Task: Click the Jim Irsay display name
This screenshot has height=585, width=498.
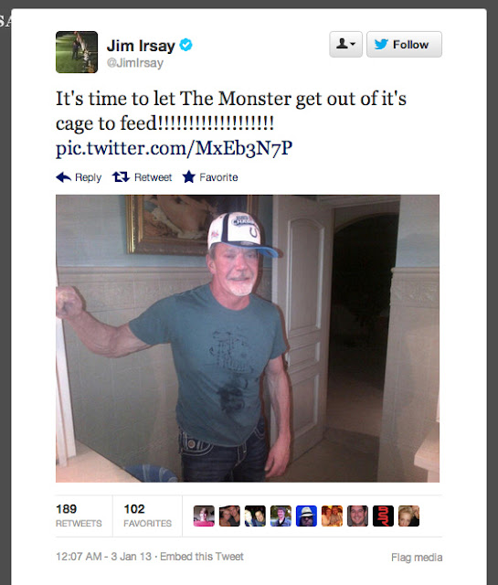Action: [141, 46]
